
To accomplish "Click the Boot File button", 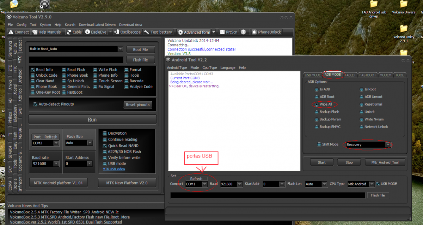I will (140, 49).
